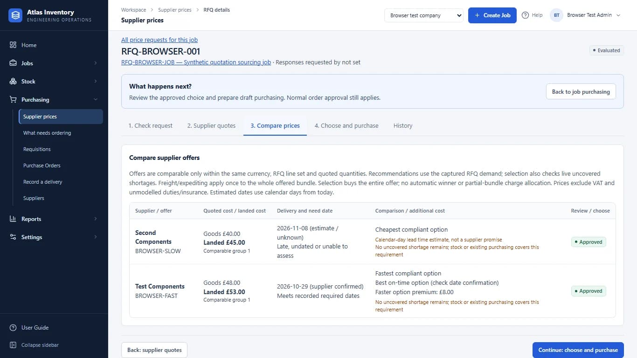637x358 pixels.
Task: Click the Create Job button
Action: (492, 15)
